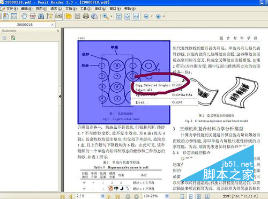Toggle continuous page layout

point(191,196)
